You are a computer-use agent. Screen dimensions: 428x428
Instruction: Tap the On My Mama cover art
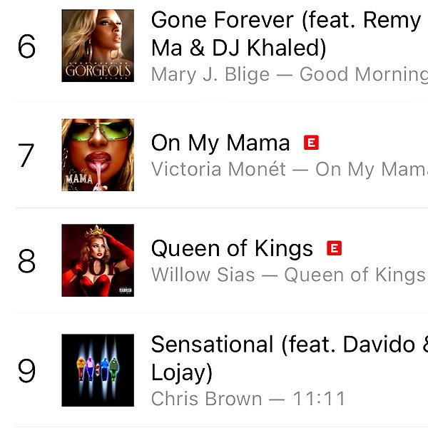[x=98, y=155]
